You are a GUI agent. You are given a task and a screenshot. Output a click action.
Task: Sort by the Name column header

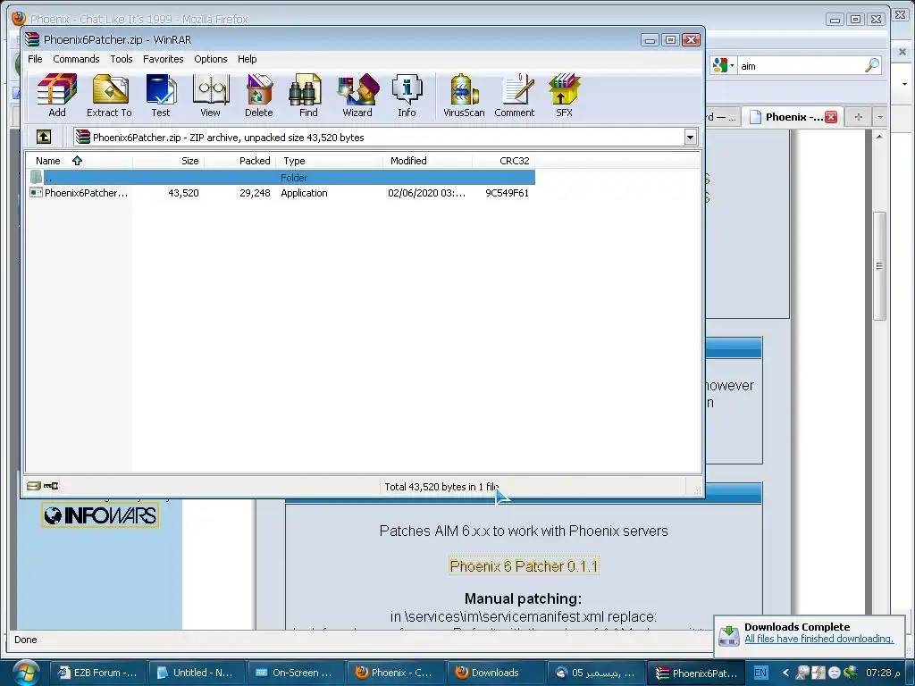point(79,161)
